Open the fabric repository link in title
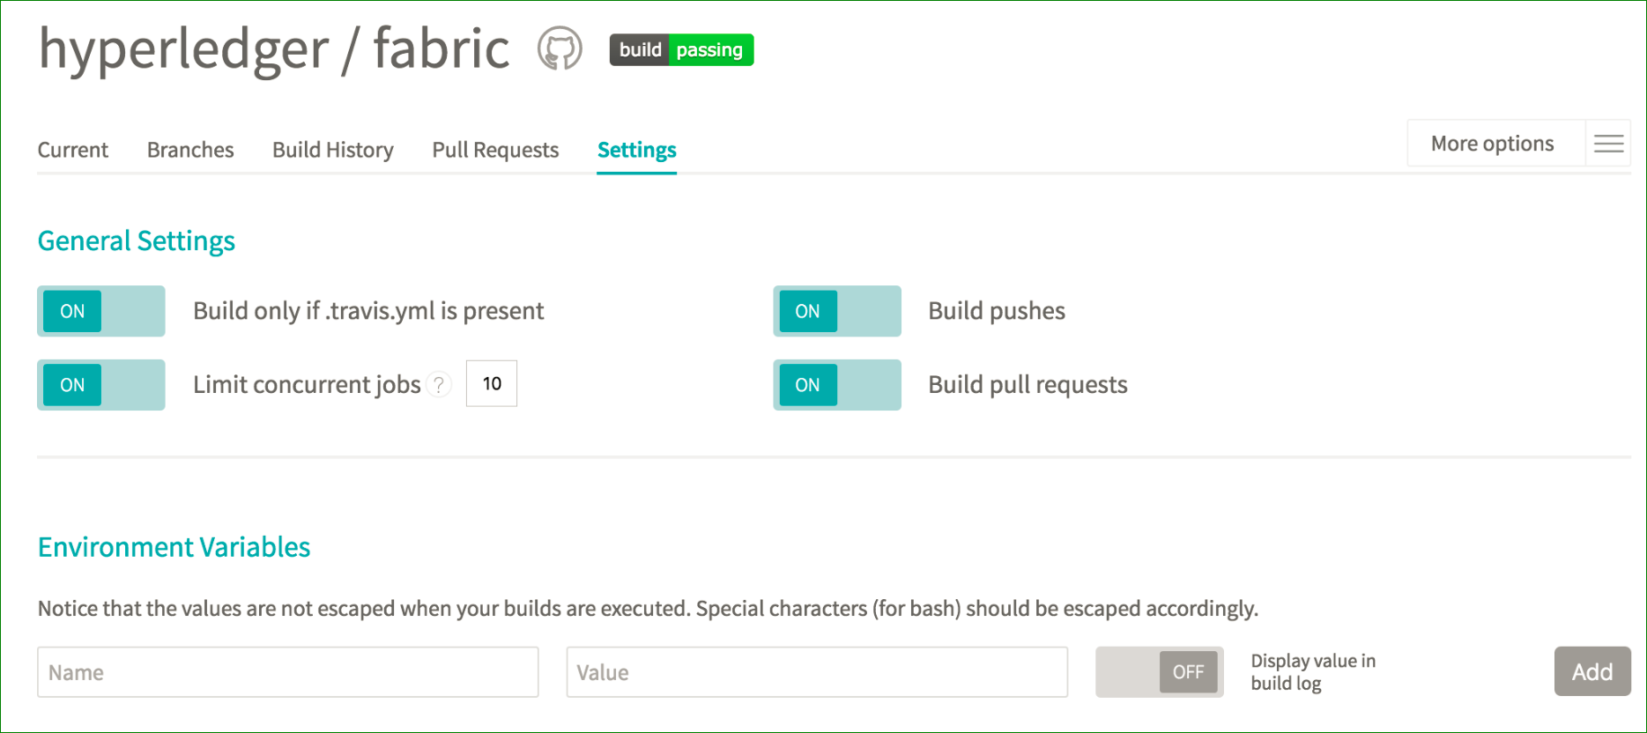 441,48
